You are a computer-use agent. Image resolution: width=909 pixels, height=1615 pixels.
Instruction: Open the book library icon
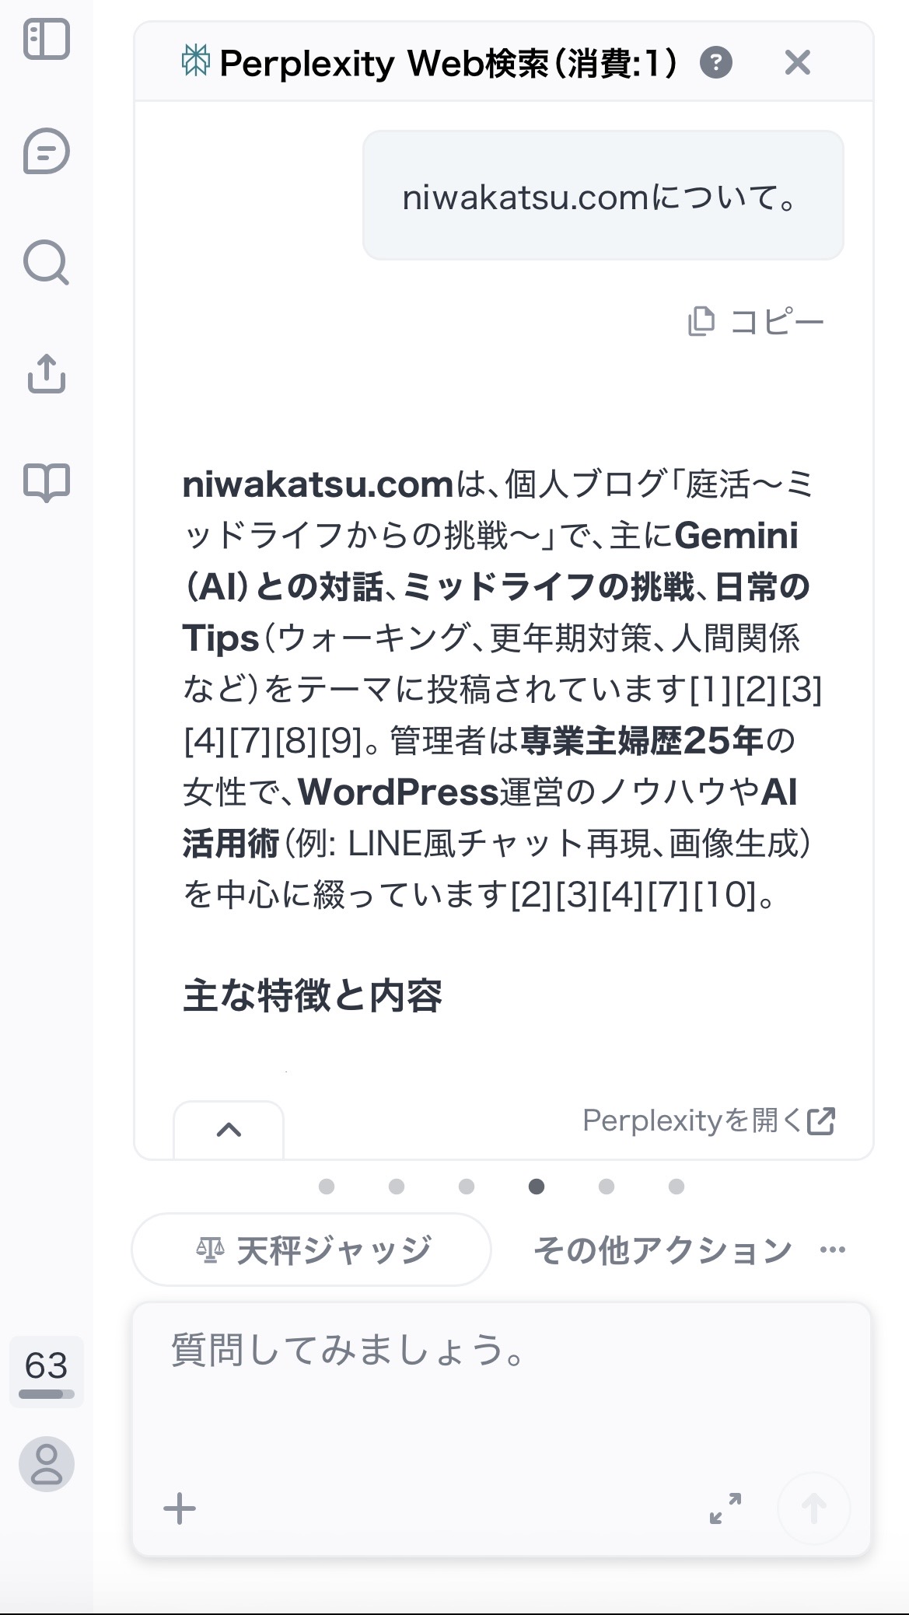point(47,483)
